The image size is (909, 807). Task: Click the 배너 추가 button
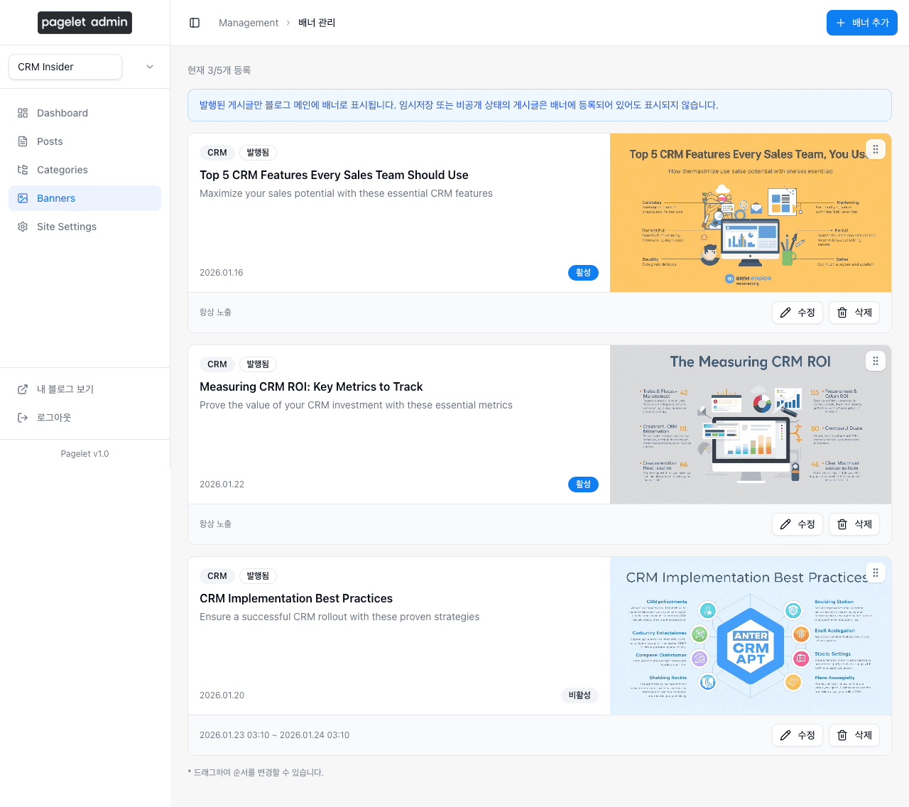pos(861,23)
